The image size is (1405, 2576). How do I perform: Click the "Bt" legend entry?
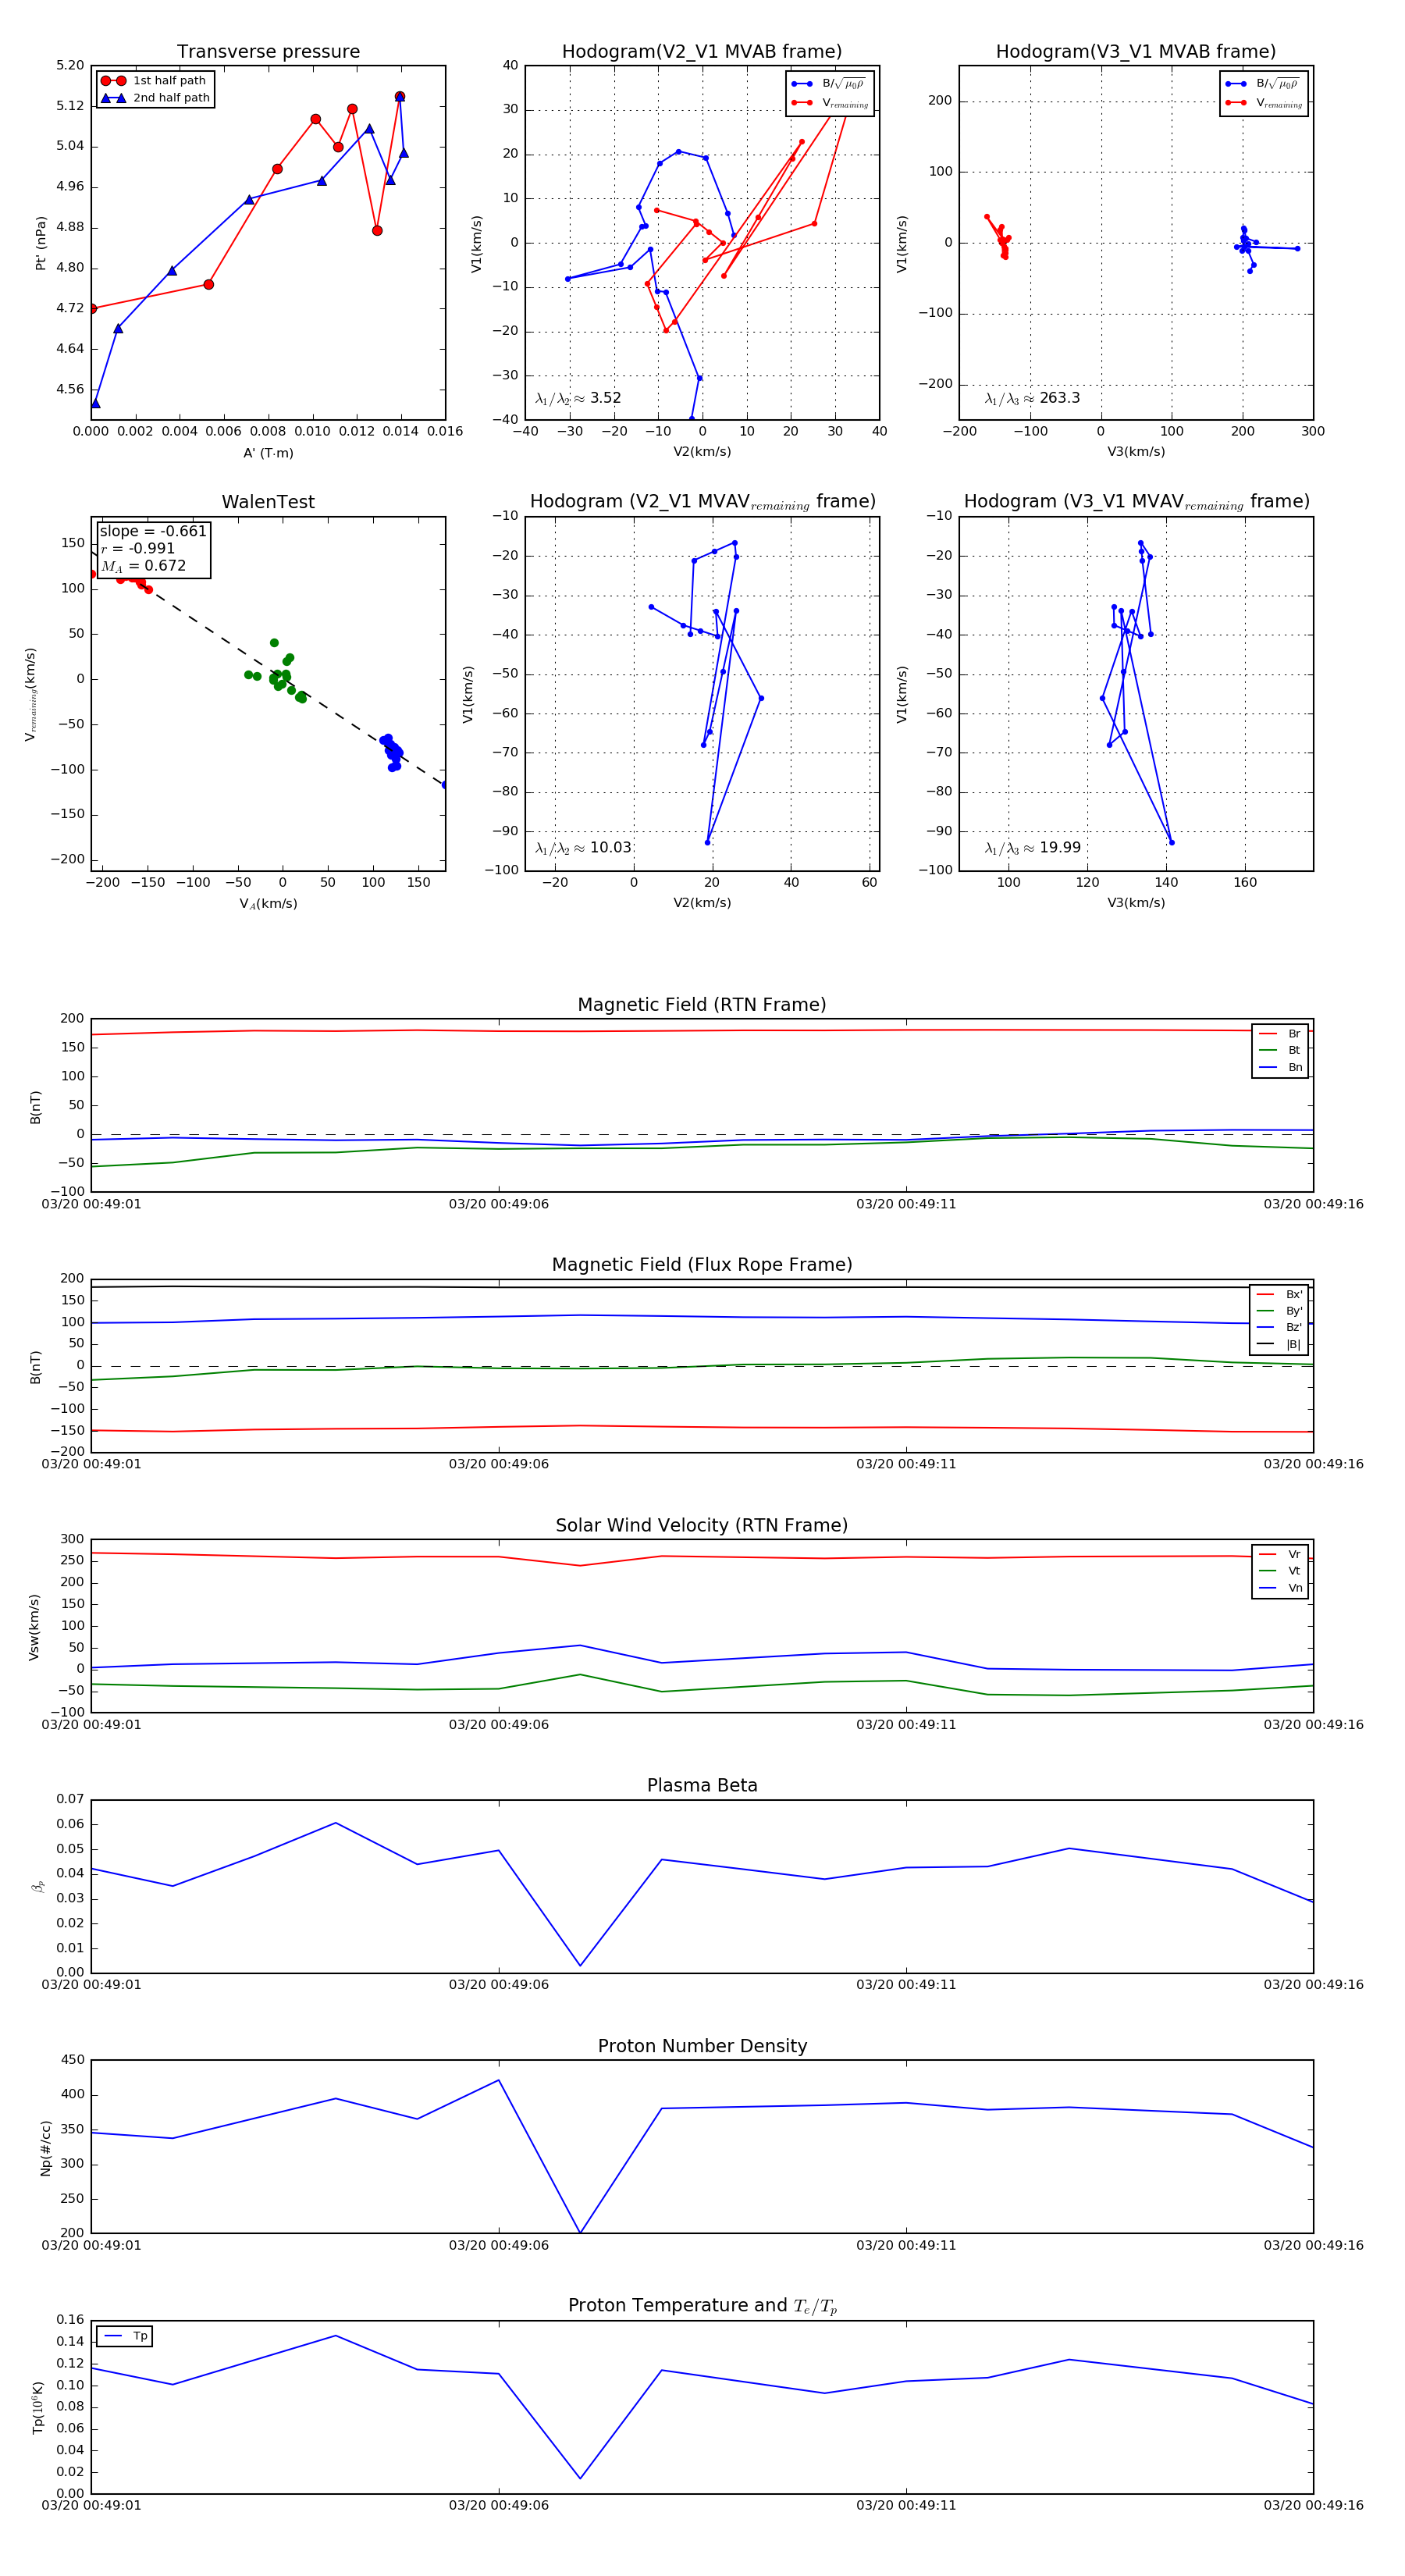click(x=1280, y=1050)
